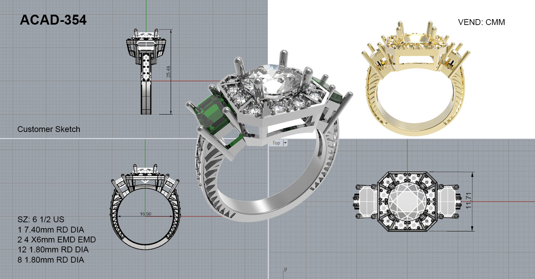Select the ACAD-354 title text
The width and height of the screenshot is (535, 279).
(53, 20)
